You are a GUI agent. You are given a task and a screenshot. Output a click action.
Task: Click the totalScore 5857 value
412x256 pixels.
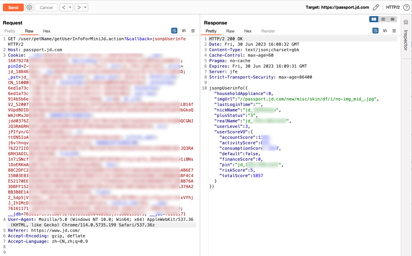click(258, 176)
